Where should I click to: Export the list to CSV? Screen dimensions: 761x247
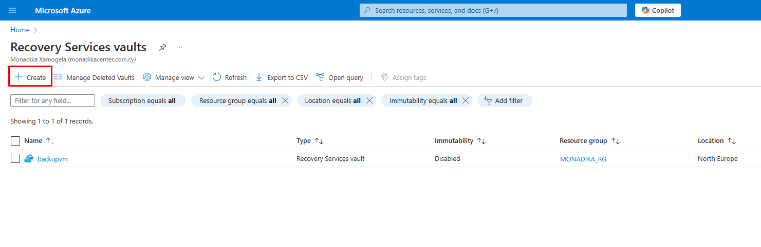[x=282, y=77]
